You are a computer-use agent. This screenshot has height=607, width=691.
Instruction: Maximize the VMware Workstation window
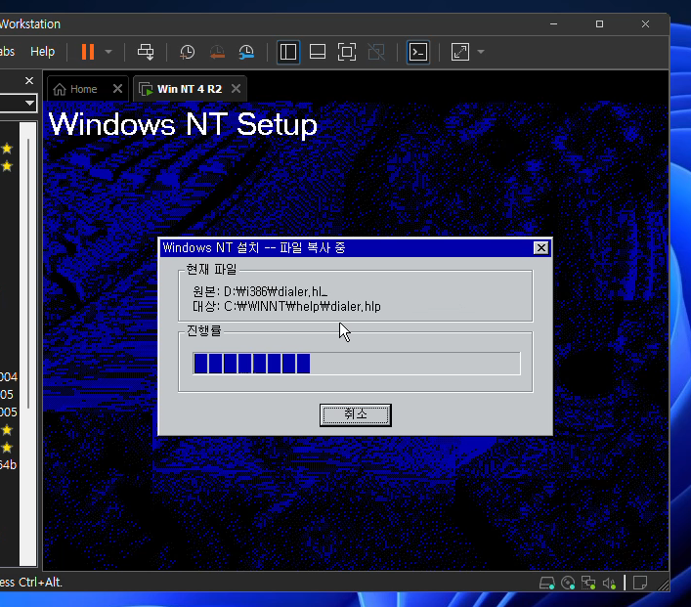tap(599, 23)
